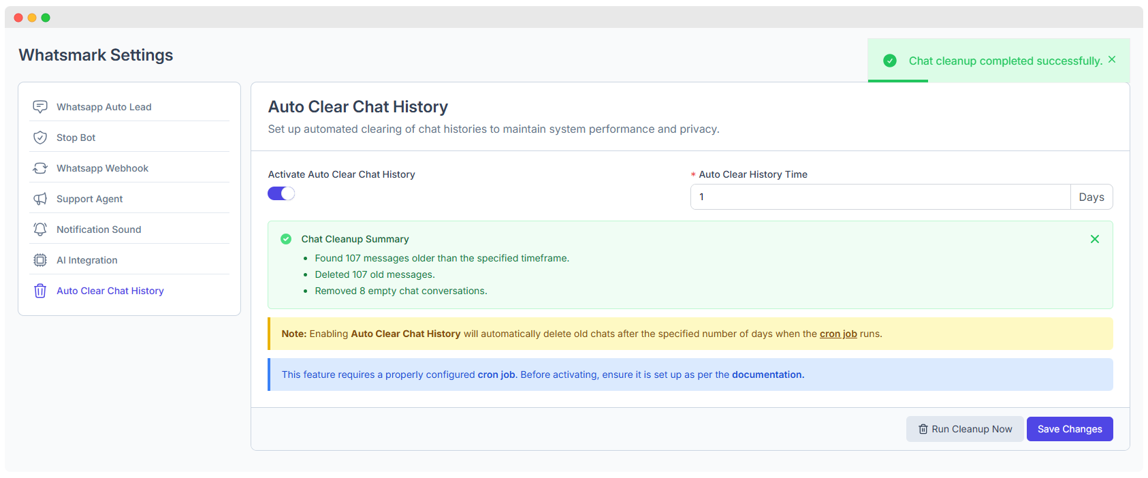Click Save Changes button

(1070, 429)
